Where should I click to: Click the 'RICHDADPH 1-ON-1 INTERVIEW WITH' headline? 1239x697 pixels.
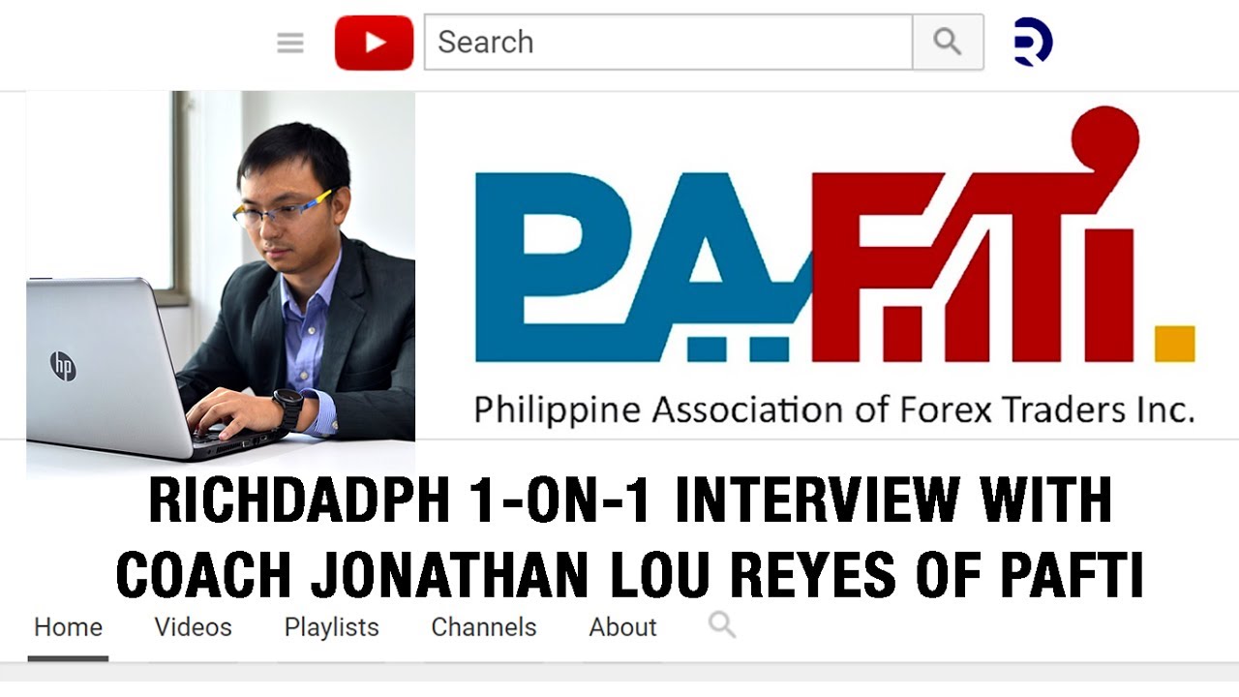coord(630,501)
